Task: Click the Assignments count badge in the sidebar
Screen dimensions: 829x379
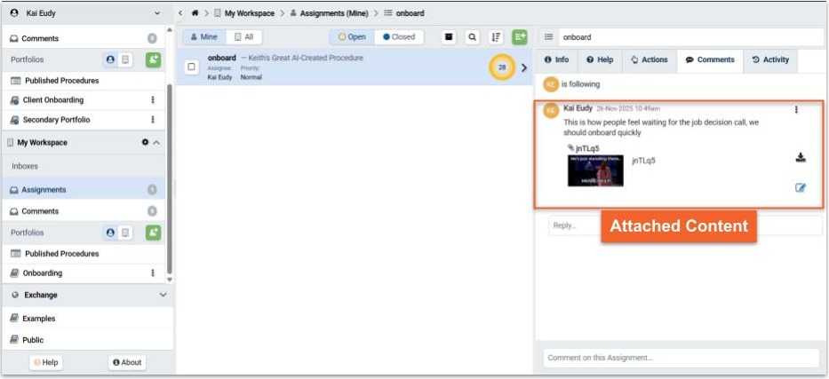Action: [152, 190]
